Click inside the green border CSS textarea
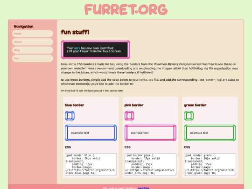 [210, 164]
